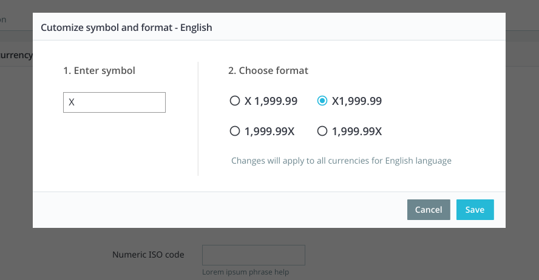Image resolution: width=539 pixels, height=280 pixels.
Task: Select the "X 1,999.99" format radio button
Action: [x=235, y=101]
